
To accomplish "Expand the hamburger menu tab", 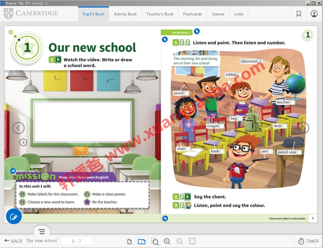I will pyautogui.click(x=42, y=231).
